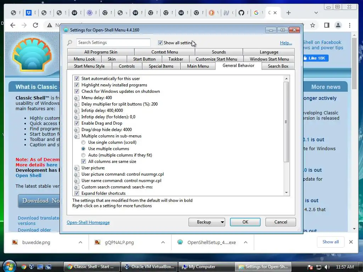Open the Special Items tab
The image size is (363, 272).
click(161, 66)
